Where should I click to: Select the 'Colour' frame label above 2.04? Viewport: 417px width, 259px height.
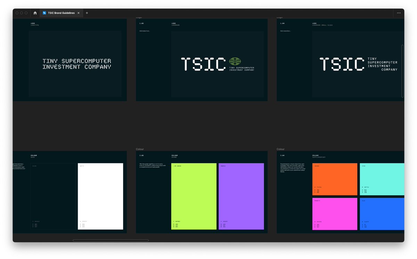pyautogui.click(x=280, y=149)
